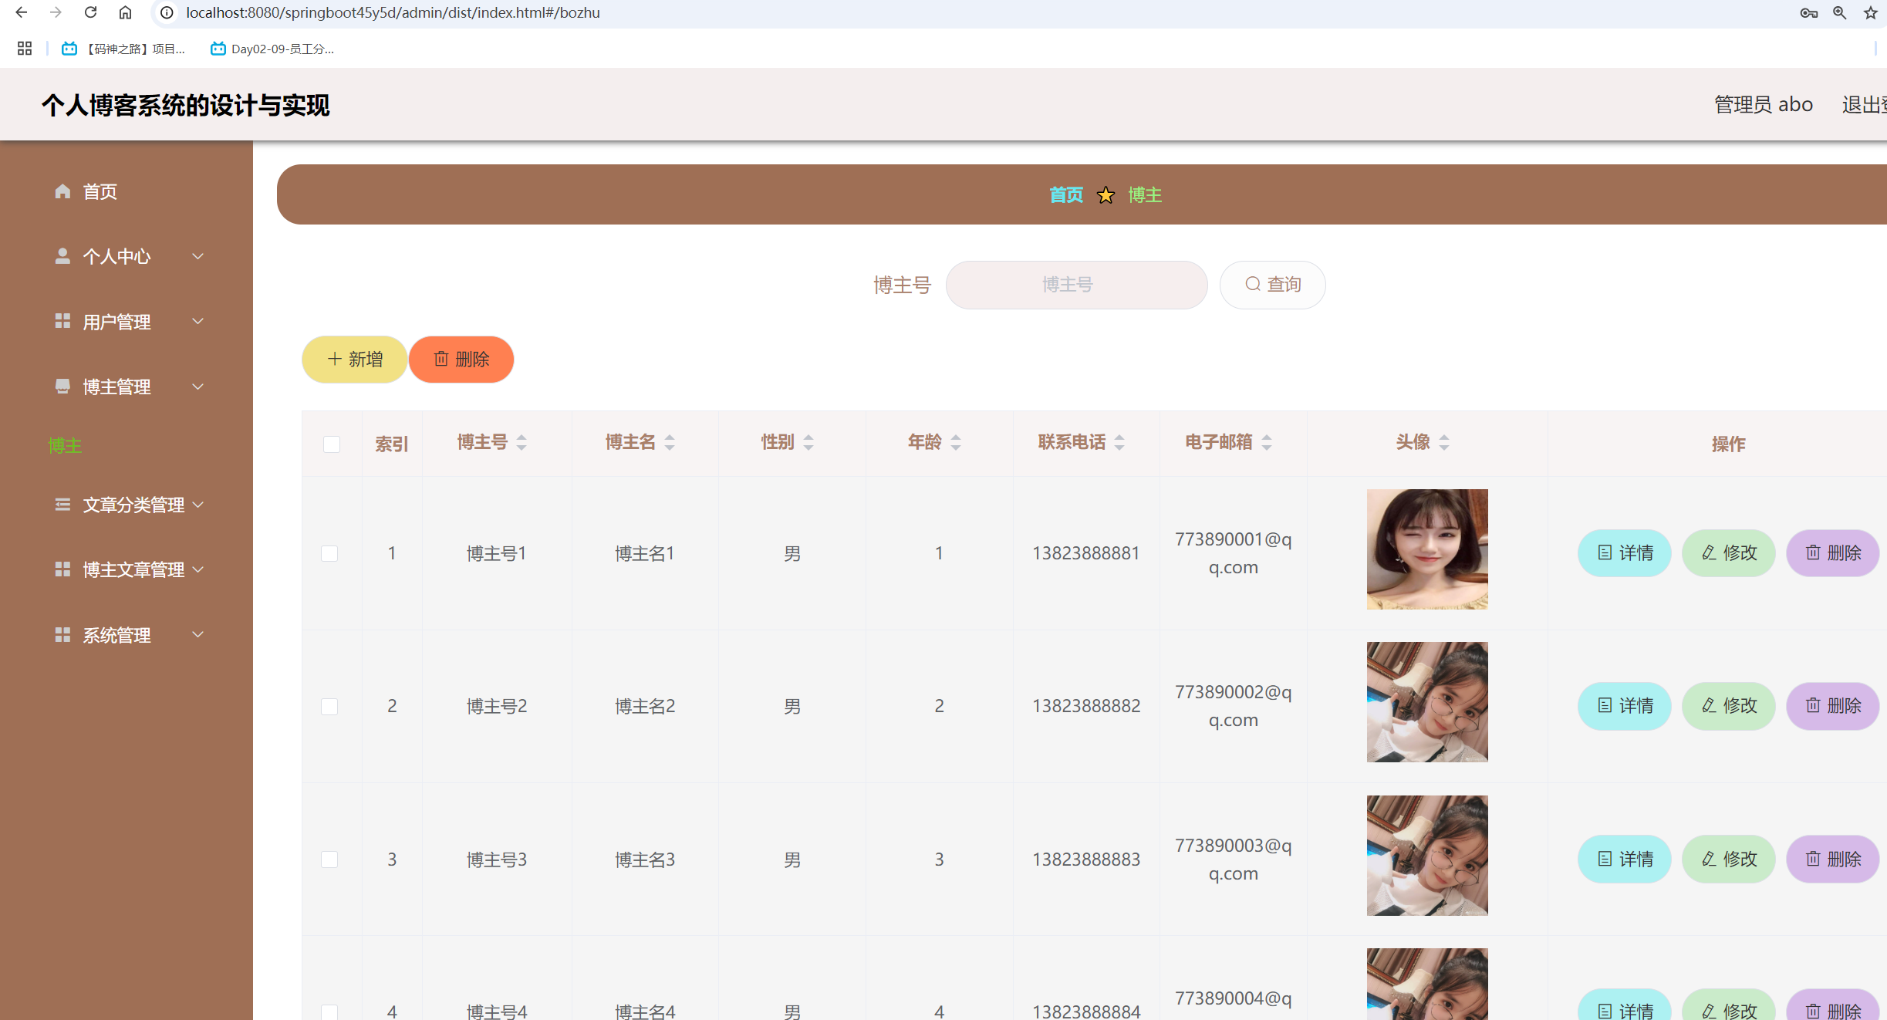Click the zoom magnifier icon in address bar

coord(1839,12)
